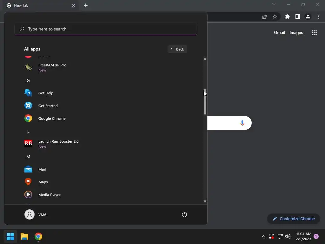Click the Share this page icon
Viewport: 325px width, 244px height.
coord(264,17)
